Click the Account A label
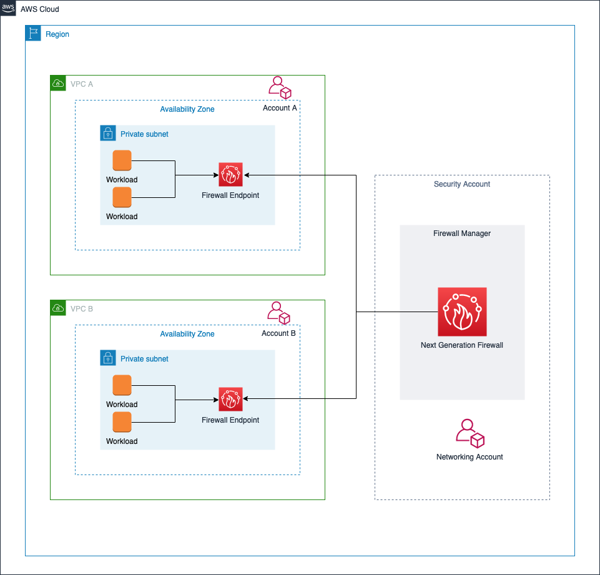600x575 pixels. point(280,108)
